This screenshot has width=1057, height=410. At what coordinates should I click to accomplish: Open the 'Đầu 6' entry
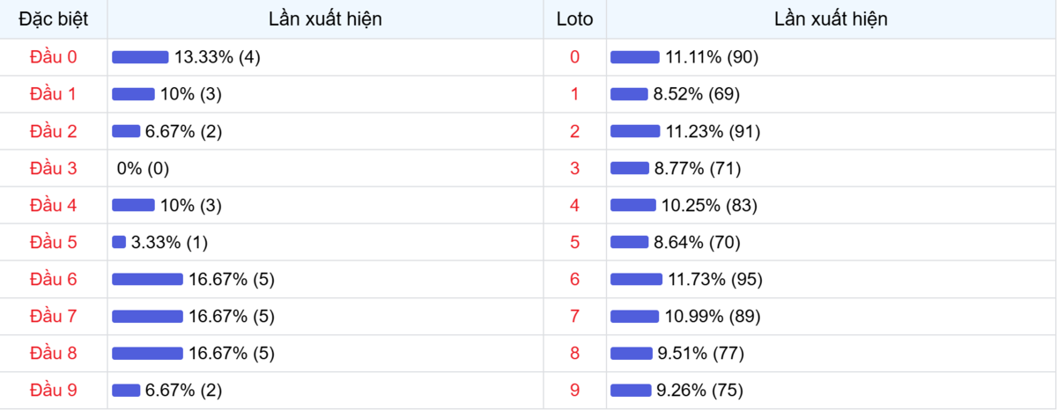pos(54,280)
